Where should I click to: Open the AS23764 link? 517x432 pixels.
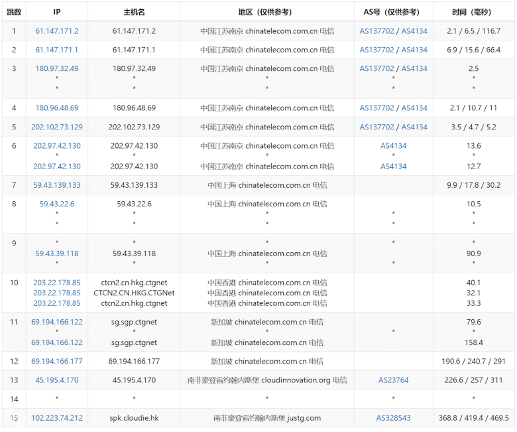click(x=393, y=380)
